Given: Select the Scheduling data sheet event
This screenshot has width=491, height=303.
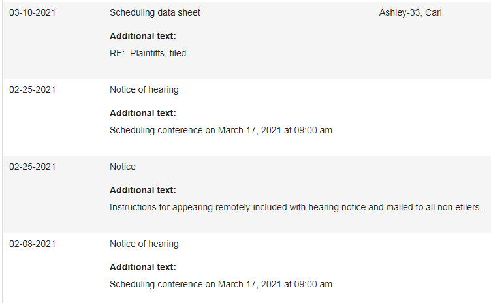Looking at the screenshot, I should (x=155, y=12).
